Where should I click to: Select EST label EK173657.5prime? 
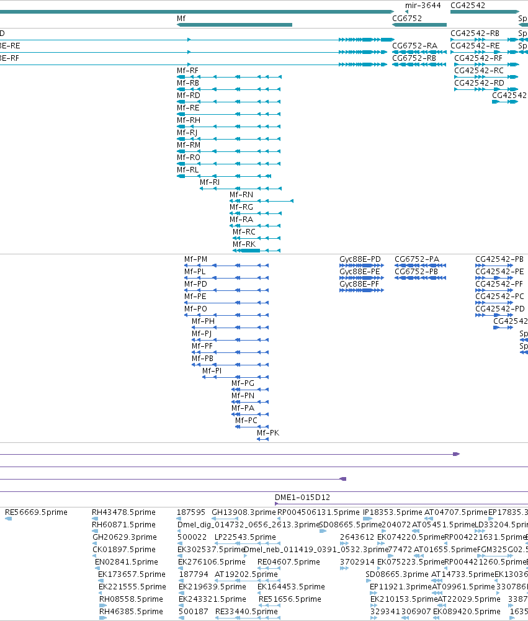tap(132, 574)
